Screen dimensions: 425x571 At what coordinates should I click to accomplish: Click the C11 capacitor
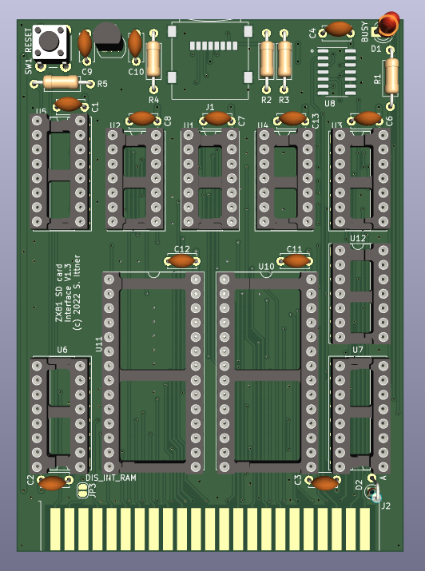296,261
